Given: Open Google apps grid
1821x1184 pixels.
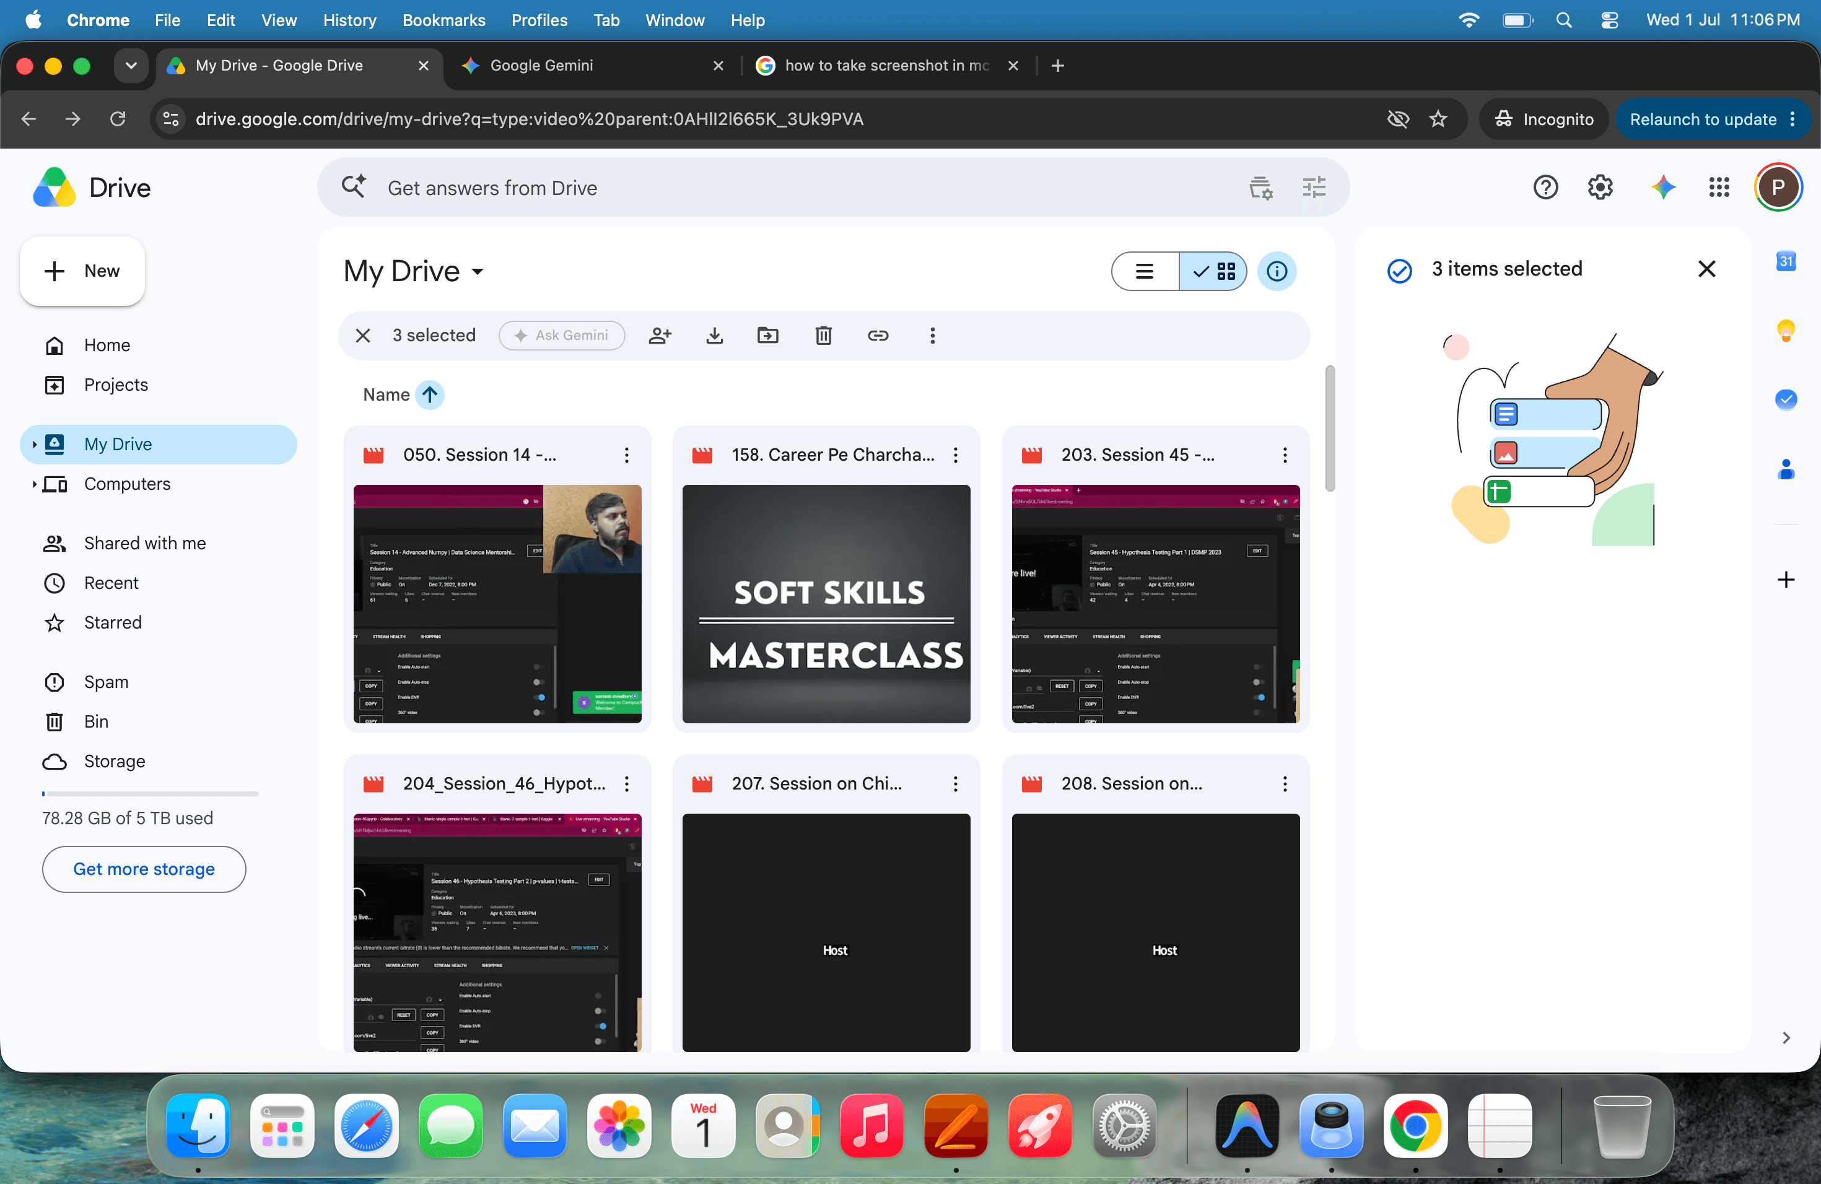Looking at the screenshot, I should 1718,188.
